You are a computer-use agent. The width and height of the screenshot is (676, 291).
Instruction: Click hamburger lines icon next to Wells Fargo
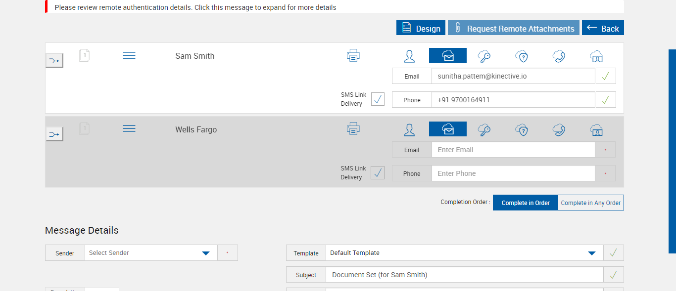tap(129, 129)
